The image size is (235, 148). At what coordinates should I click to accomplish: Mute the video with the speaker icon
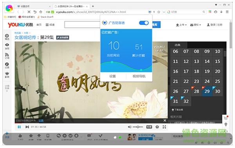[129, 127]
